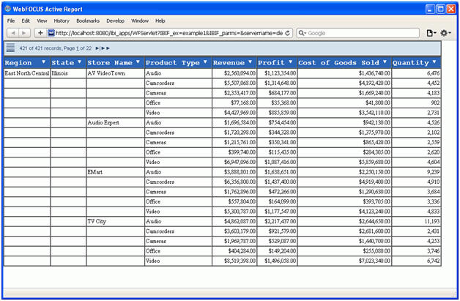Click quantity value 6,476
The height and width of the screenshot is (301, 460).
coord(434,73)
